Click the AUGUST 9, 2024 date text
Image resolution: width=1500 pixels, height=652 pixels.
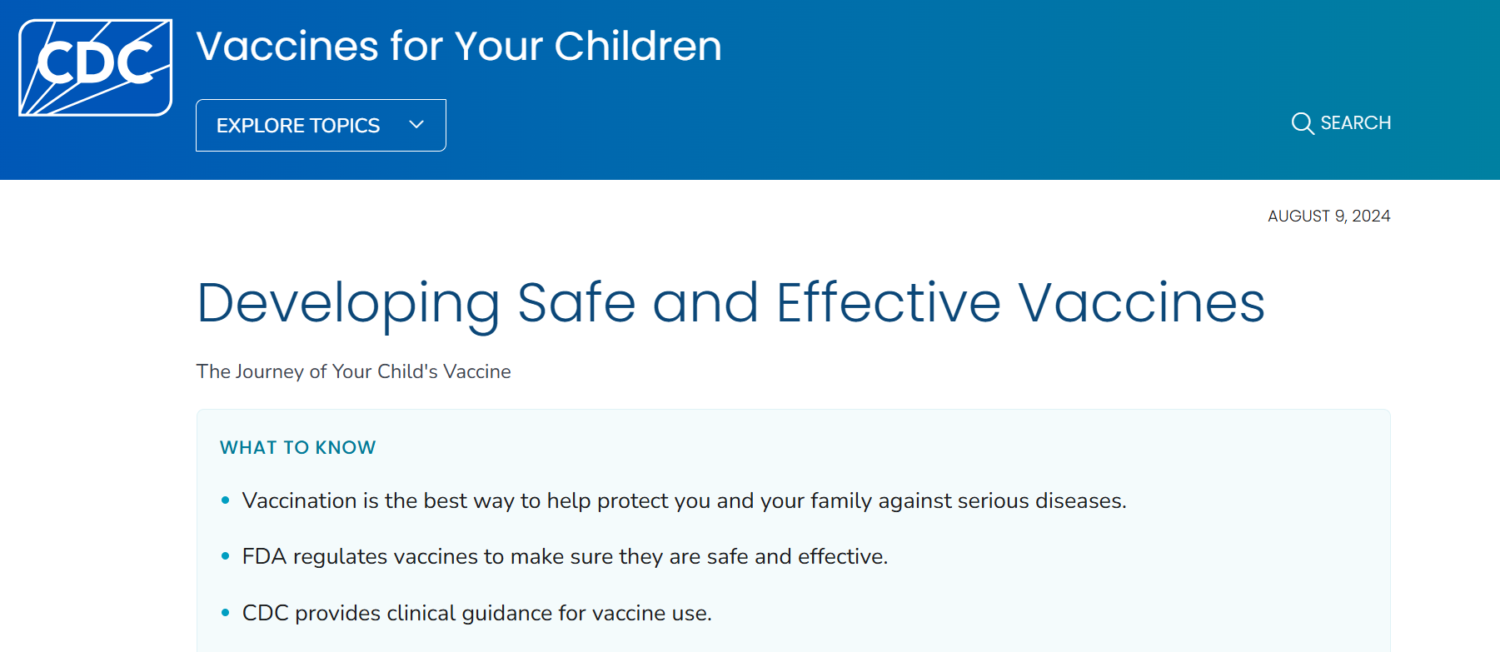click(1329, 216)
